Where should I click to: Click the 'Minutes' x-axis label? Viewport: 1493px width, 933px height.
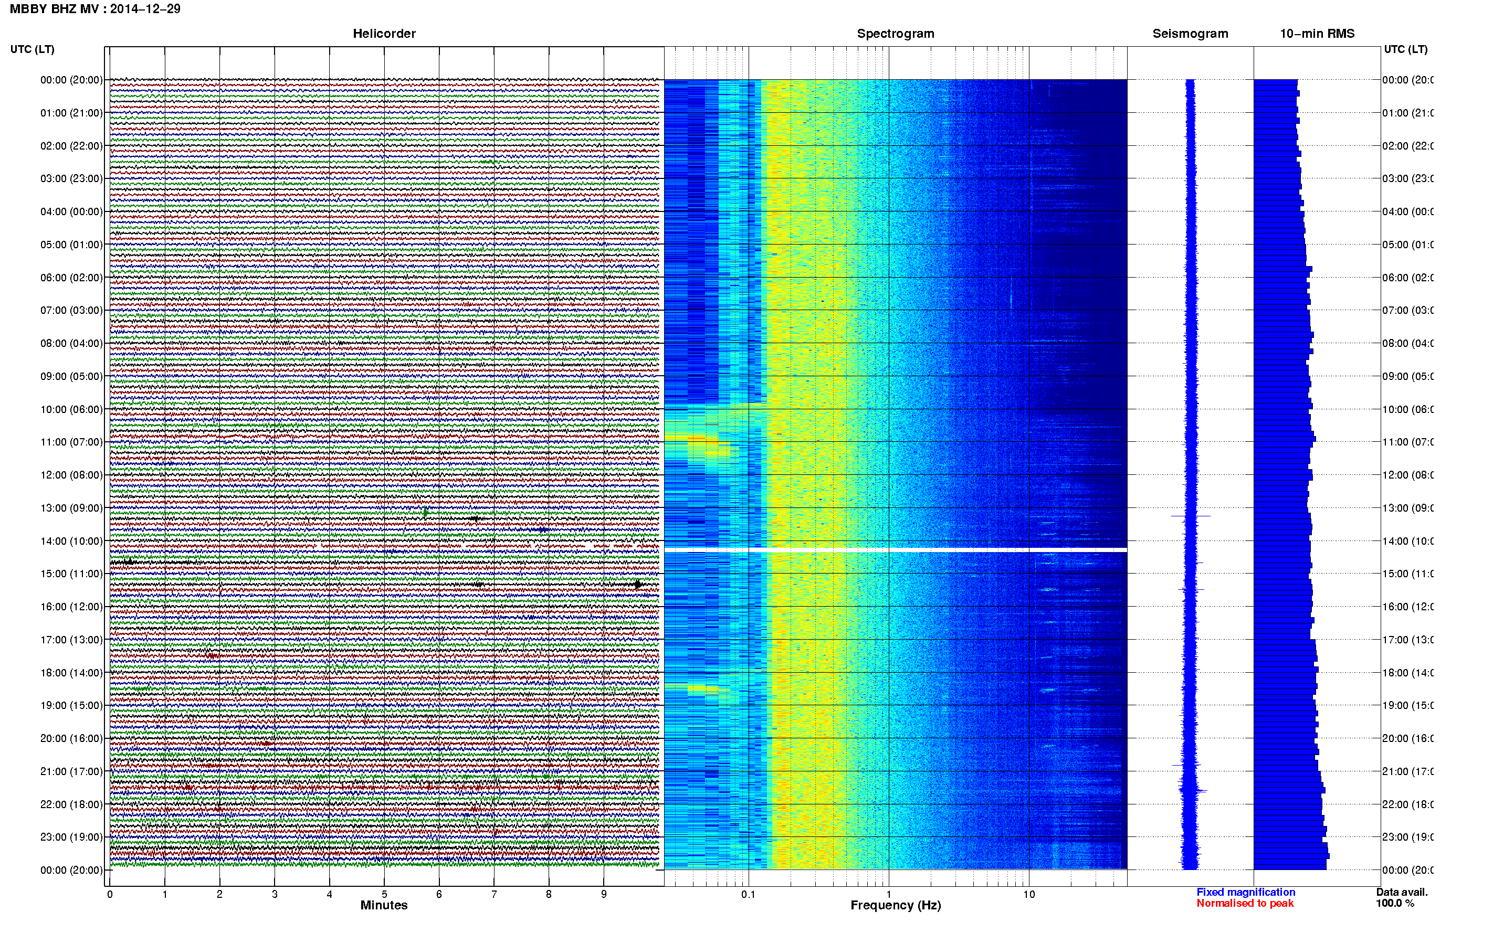(384, 905)
